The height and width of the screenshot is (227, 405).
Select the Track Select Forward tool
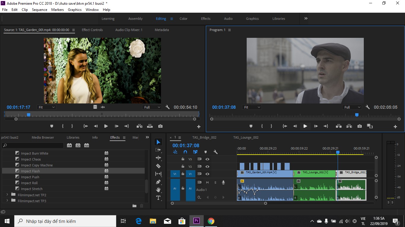pyautogui.click(x=158, y=150)
